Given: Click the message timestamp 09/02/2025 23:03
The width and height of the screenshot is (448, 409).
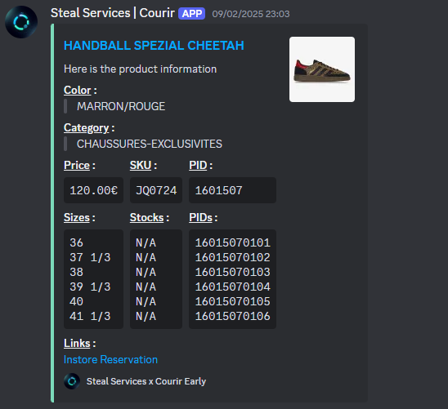Looking at the screenshot, I should [251, 14].
